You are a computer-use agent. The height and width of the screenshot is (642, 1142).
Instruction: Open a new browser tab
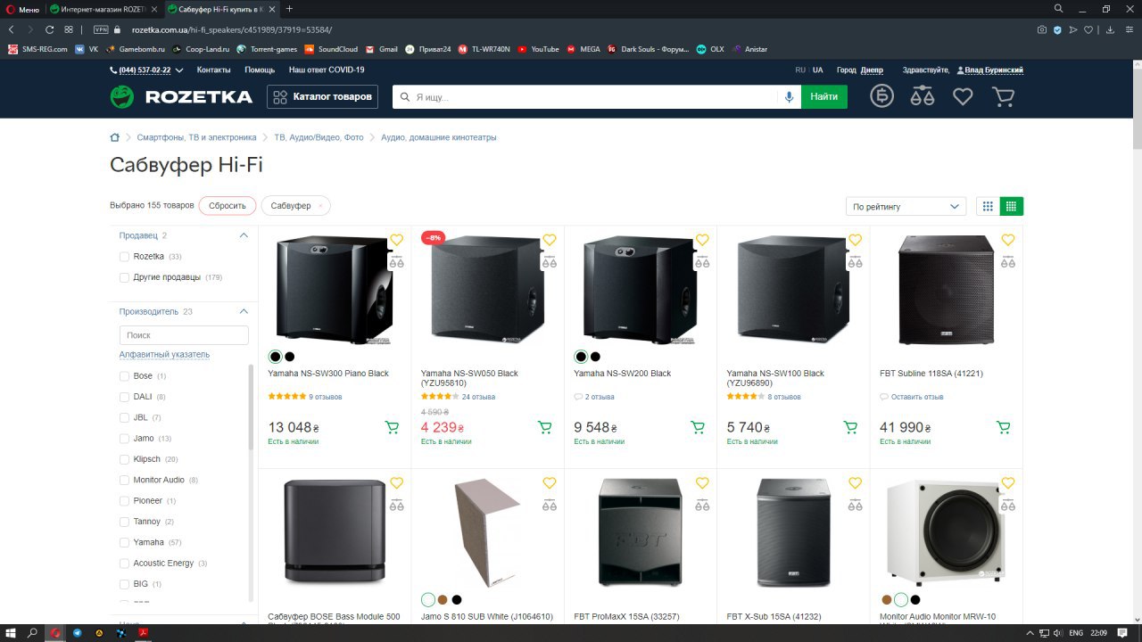tap(289, 8)
